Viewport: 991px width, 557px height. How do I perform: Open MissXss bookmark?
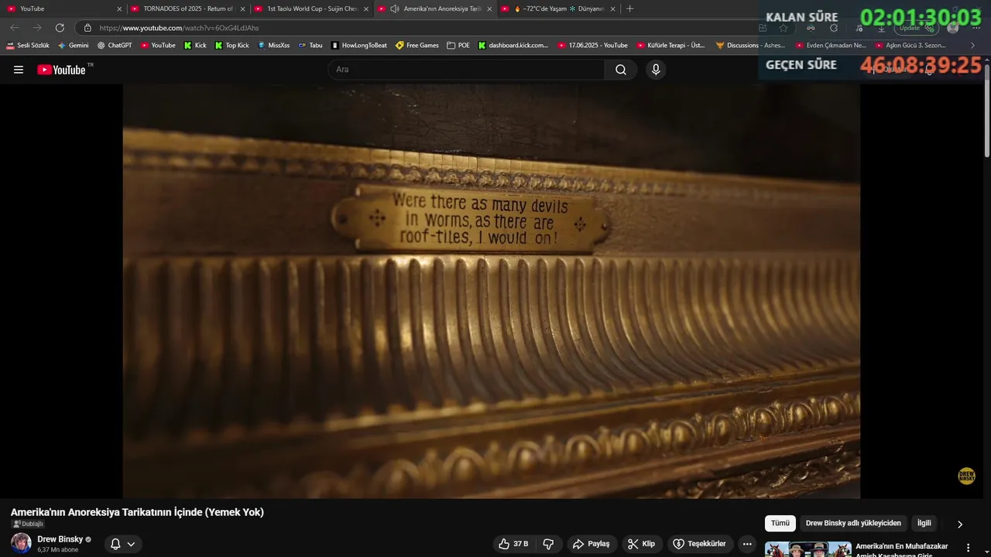click(x=273, y=45)
